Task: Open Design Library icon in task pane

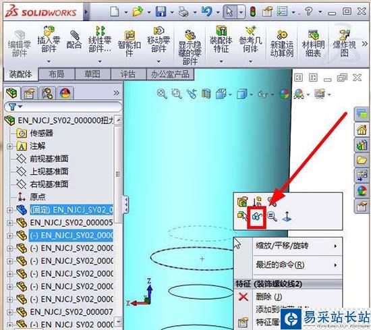Action: pos(362,145)
